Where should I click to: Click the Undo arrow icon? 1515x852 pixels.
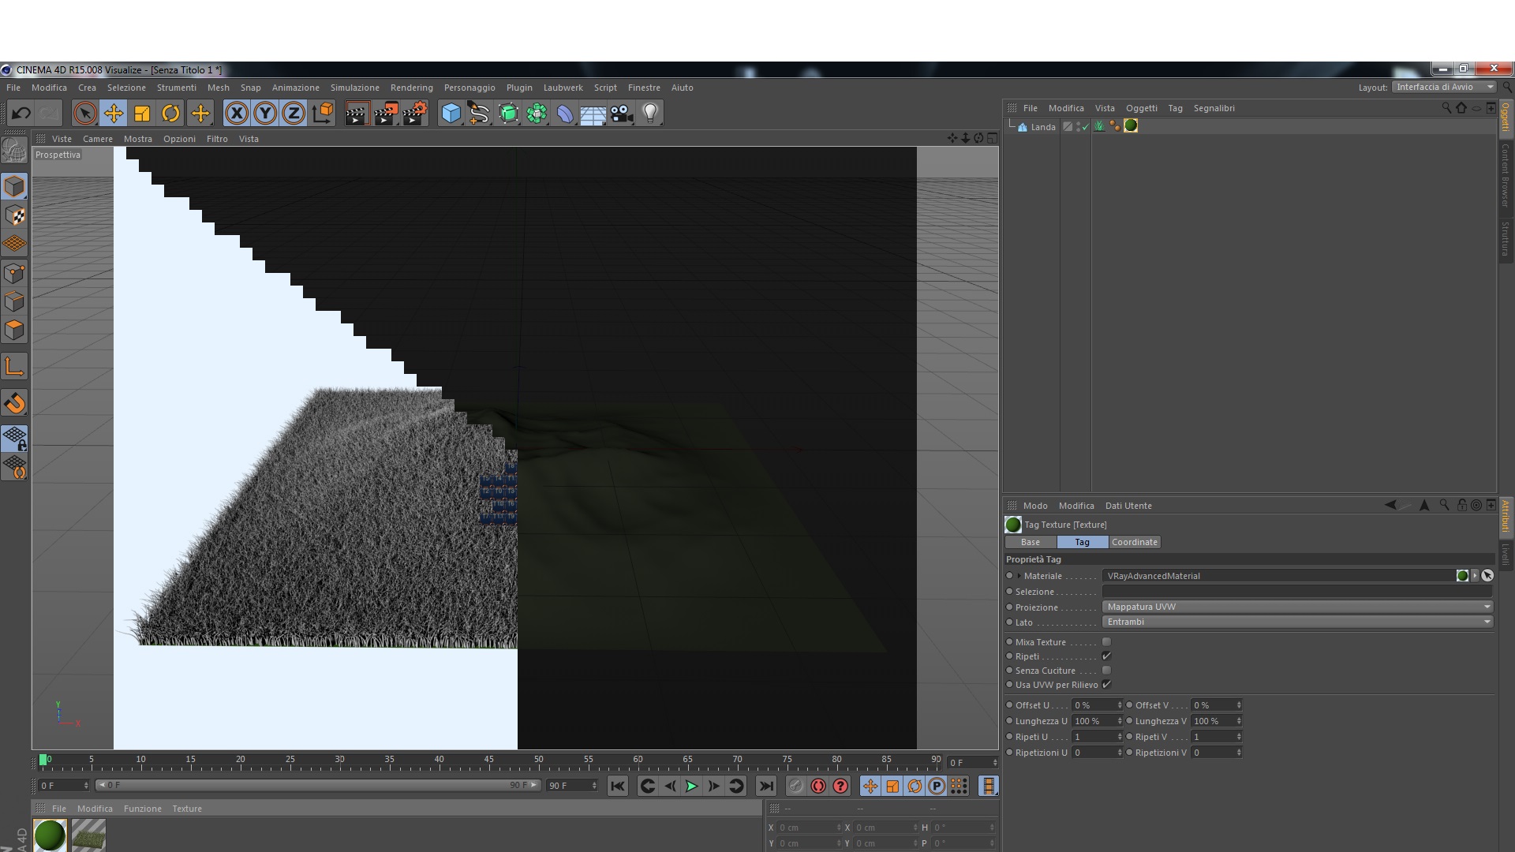(21, 114)
